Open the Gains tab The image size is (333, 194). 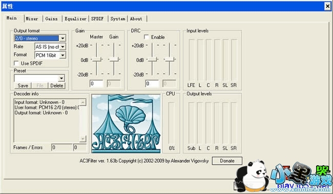pyautogui.click(x=52, y=18)
